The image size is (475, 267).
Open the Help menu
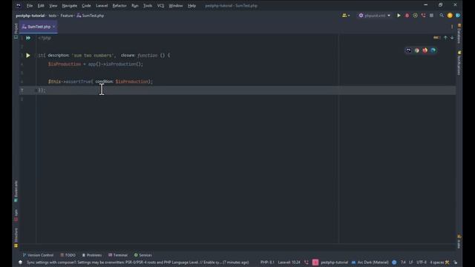click(x=191, y=5)
